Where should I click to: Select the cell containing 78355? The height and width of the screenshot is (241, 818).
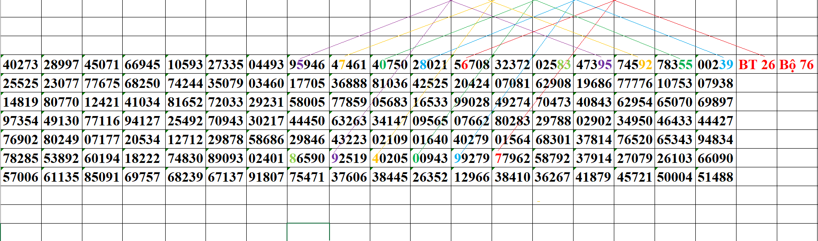(x=675, y=65)
